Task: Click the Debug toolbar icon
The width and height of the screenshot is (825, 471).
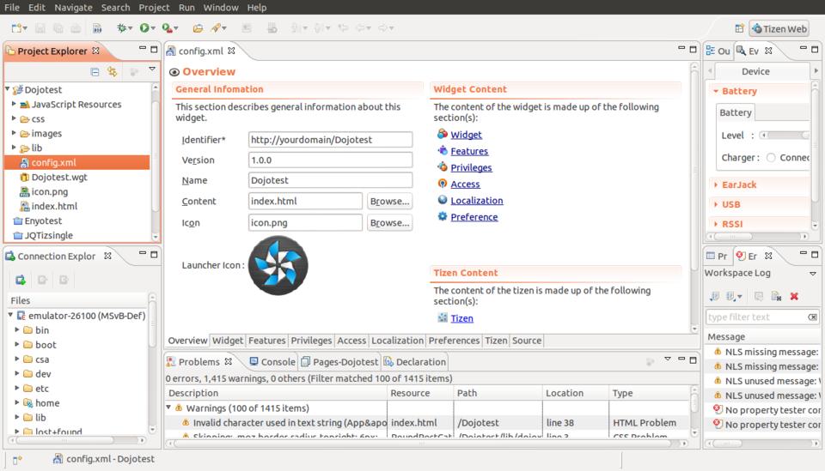Action: tap(122, 29)
